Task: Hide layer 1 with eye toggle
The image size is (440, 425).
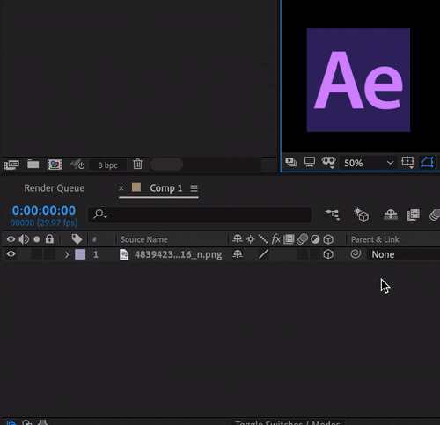Action: 11,253
